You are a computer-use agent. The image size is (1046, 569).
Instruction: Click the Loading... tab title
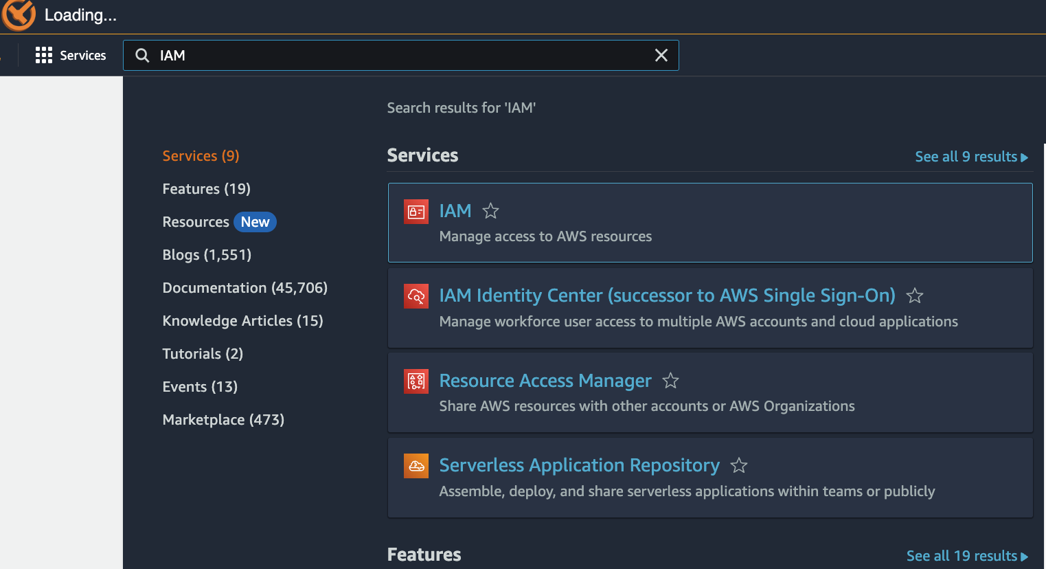(81, 15)
